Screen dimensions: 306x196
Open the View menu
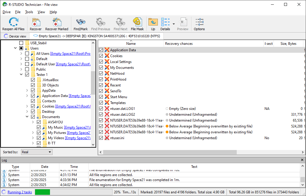(41, 12)
